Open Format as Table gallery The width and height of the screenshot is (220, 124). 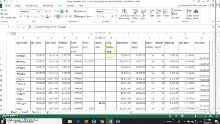click(x=135, y=14)
